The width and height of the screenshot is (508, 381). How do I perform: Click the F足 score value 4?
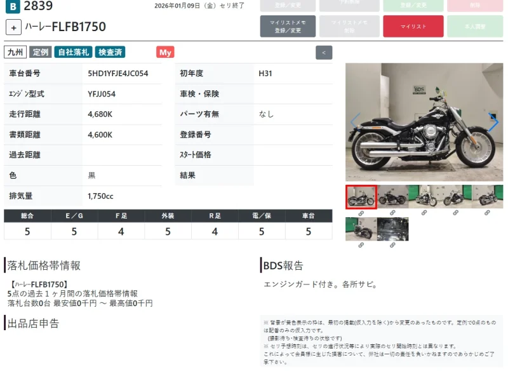point(121,231)
